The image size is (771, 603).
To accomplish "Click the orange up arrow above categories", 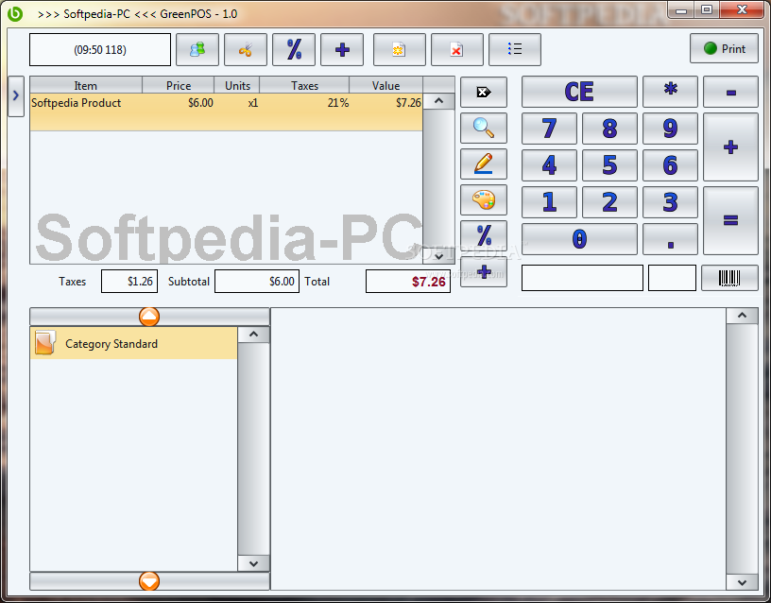I will click(149, 317).
